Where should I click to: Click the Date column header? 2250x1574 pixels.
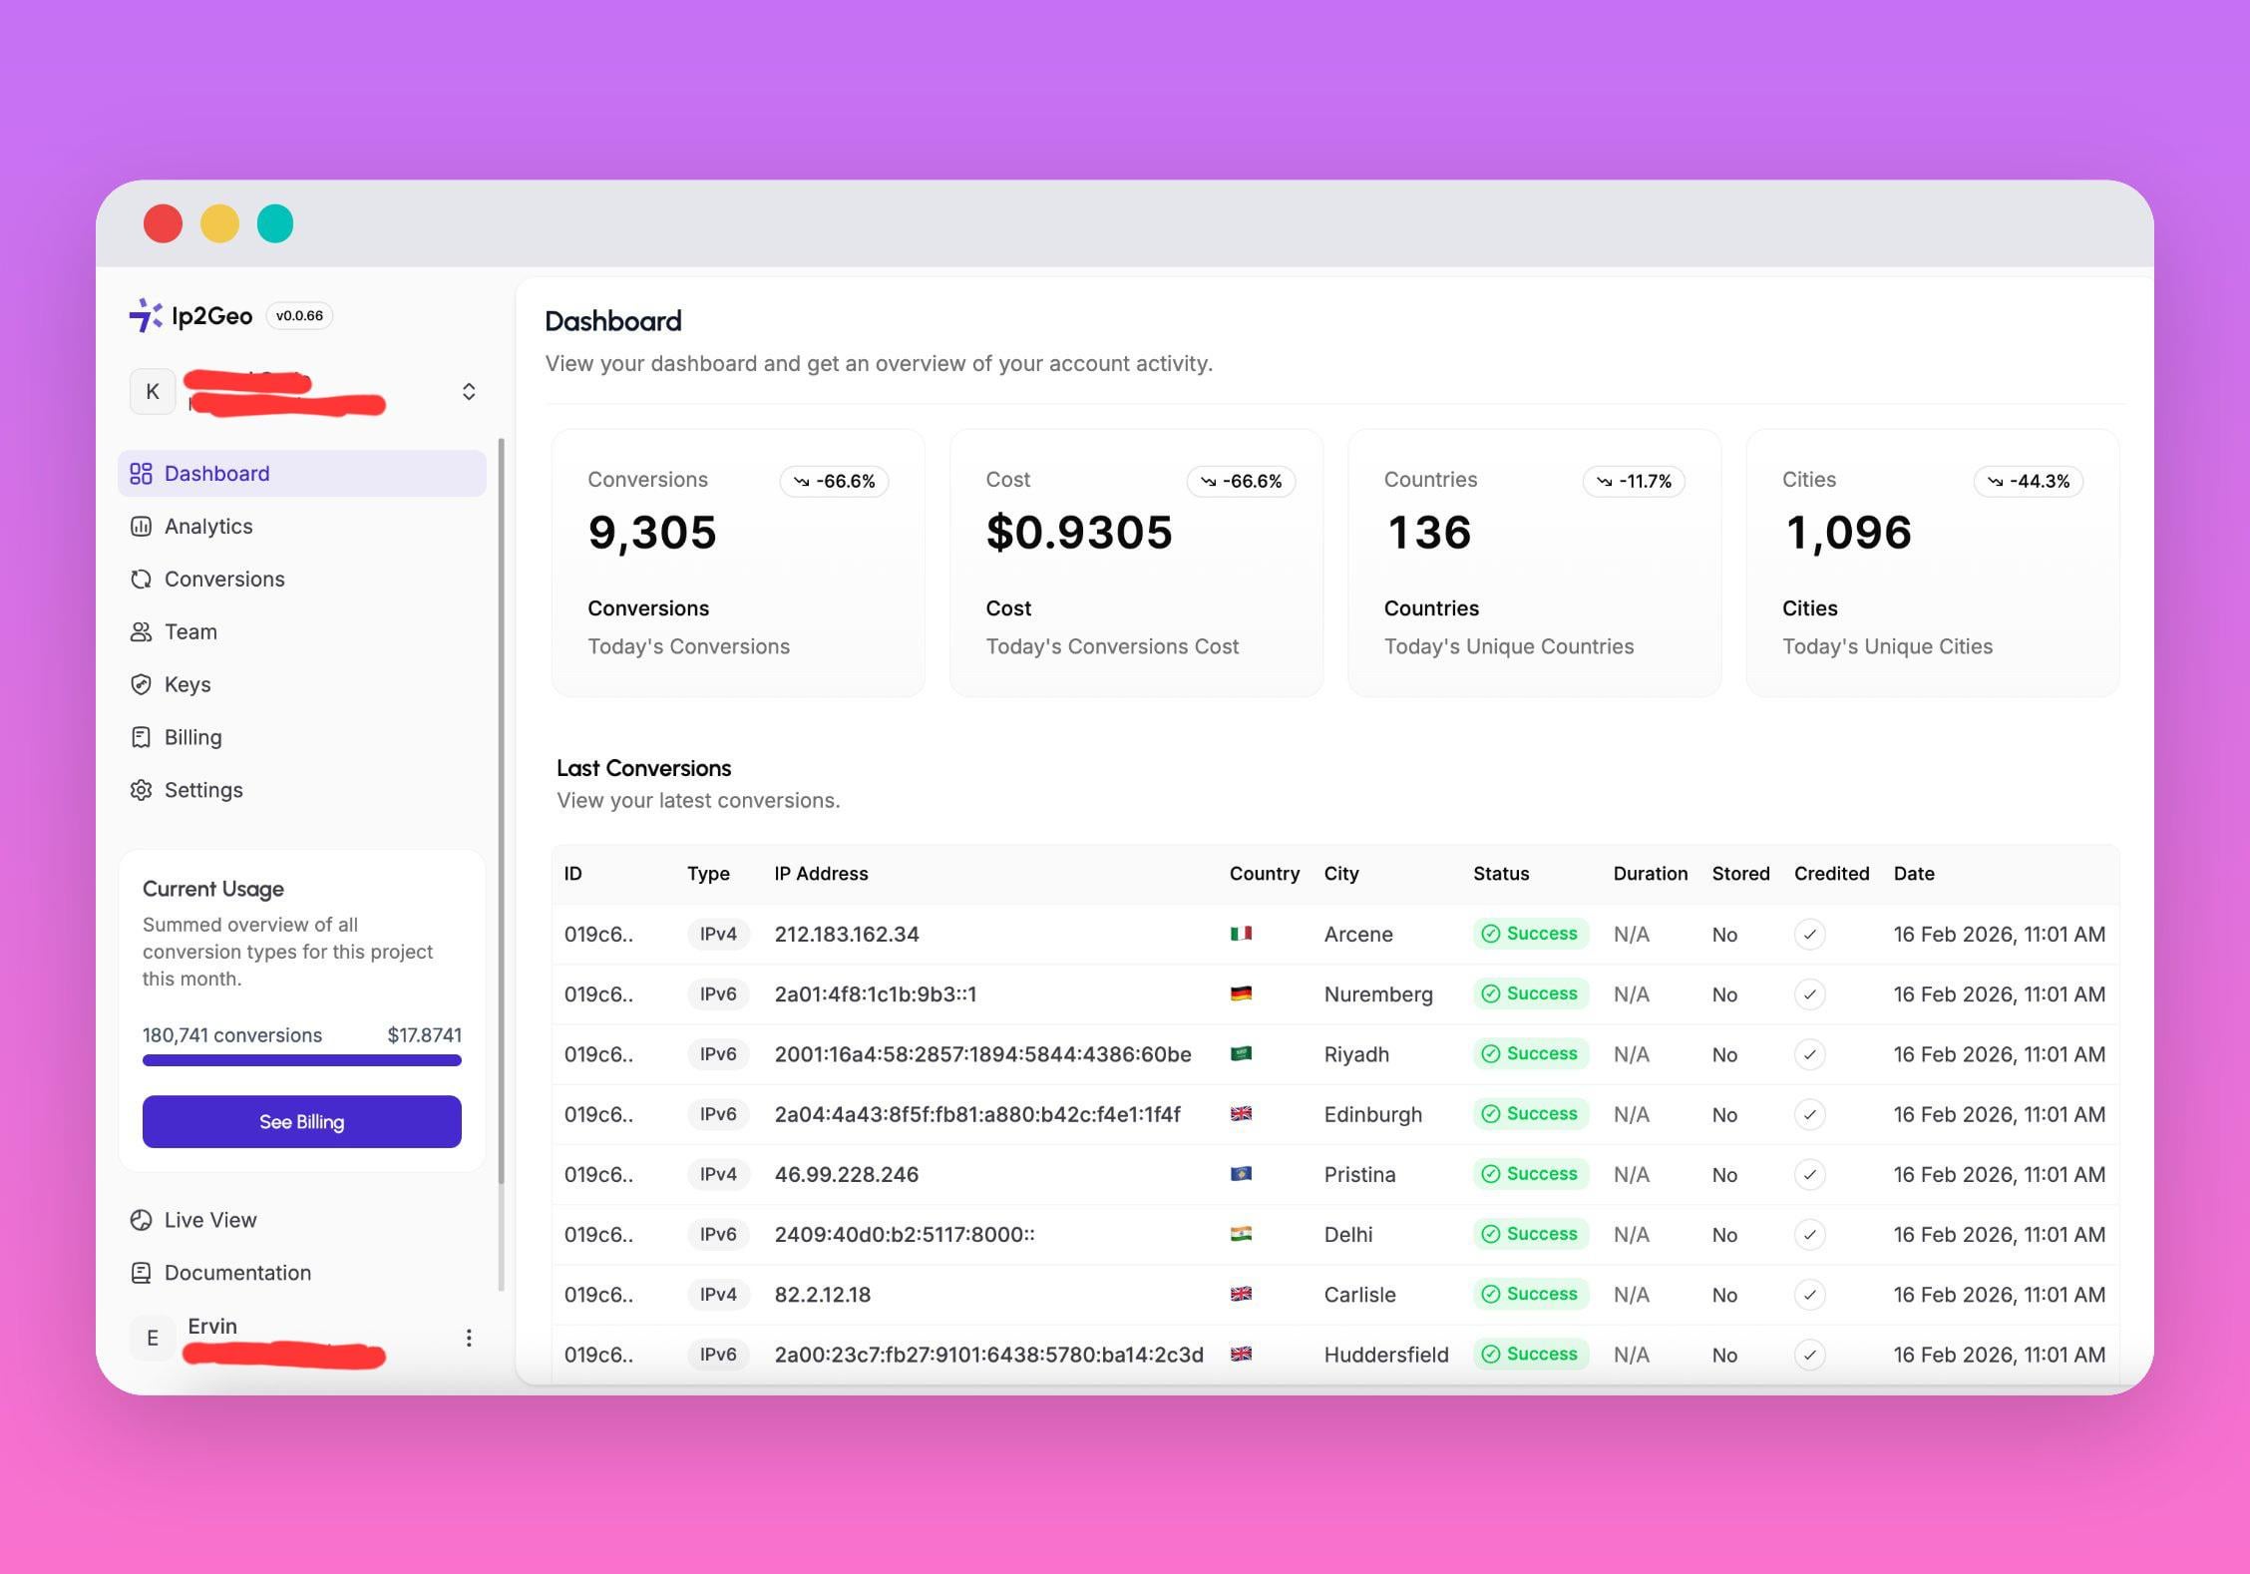1913,874
